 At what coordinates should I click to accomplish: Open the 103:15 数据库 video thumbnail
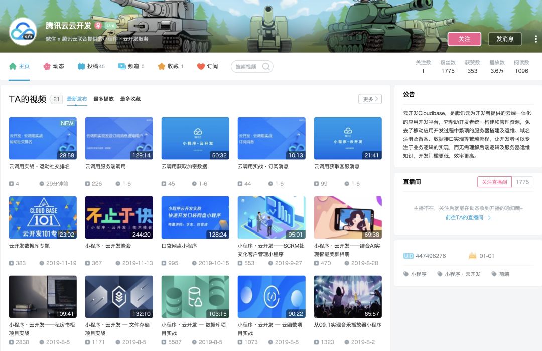[195, 297]
